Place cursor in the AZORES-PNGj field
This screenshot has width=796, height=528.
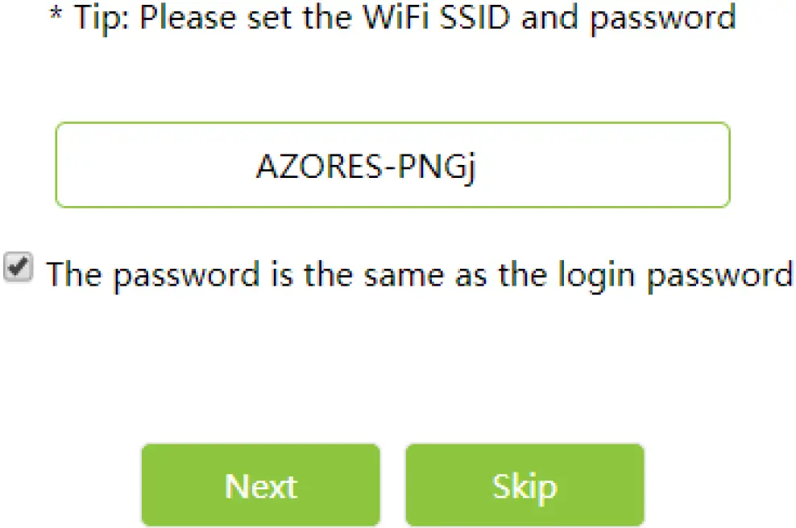pos(392,165)
